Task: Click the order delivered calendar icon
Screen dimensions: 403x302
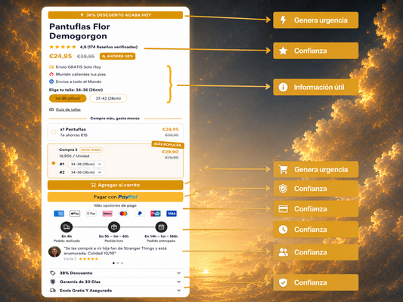Action: click(x=161, y=227)
